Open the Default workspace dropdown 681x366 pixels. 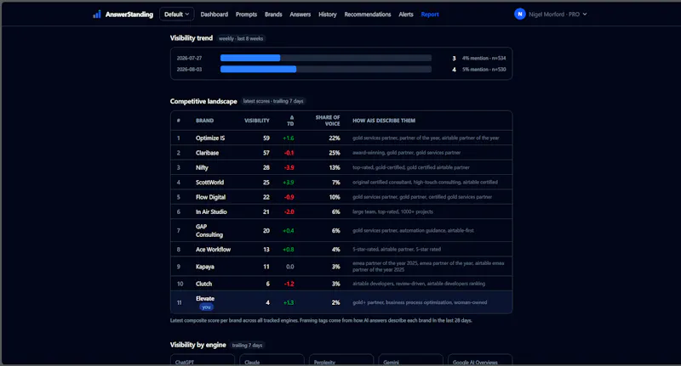point(177,14)
